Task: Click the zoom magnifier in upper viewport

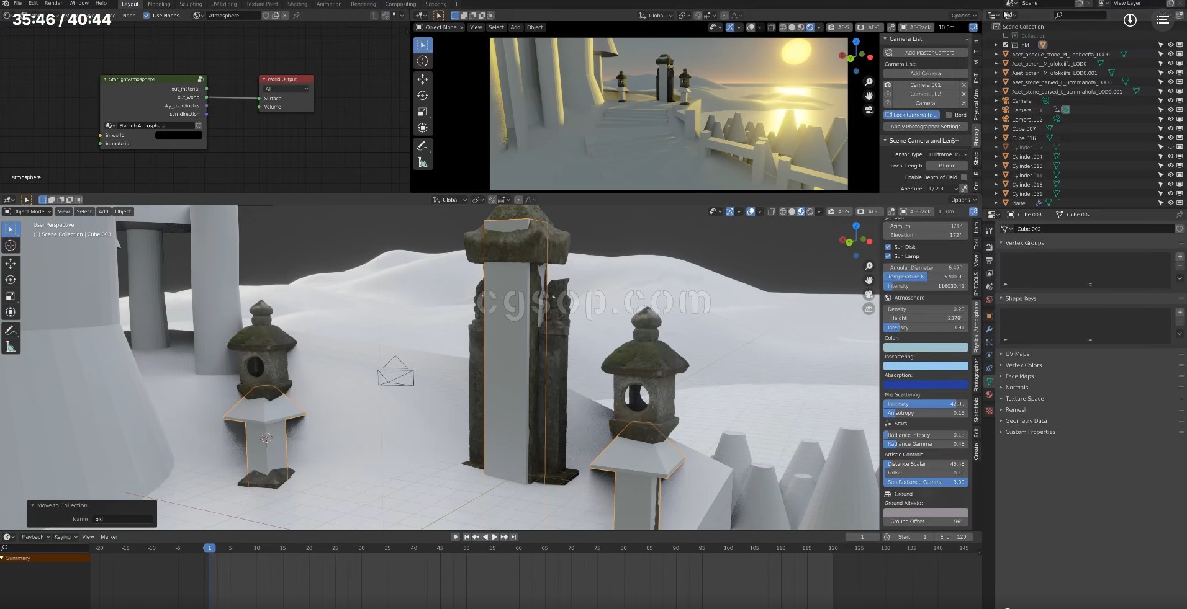Action: coord(869,82)
